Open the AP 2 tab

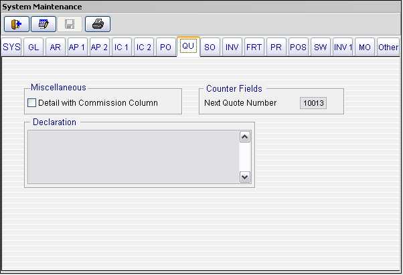pyautogui.click(x=99, y=48)
